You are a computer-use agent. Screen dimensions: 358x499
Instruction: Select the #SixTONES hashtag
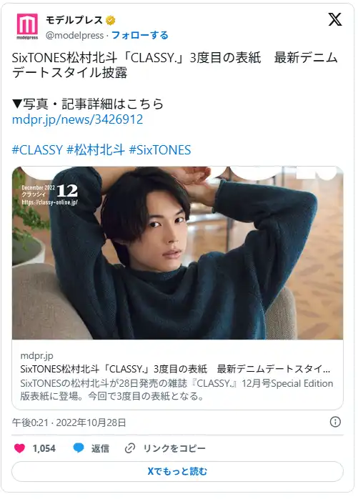[160, 150]
